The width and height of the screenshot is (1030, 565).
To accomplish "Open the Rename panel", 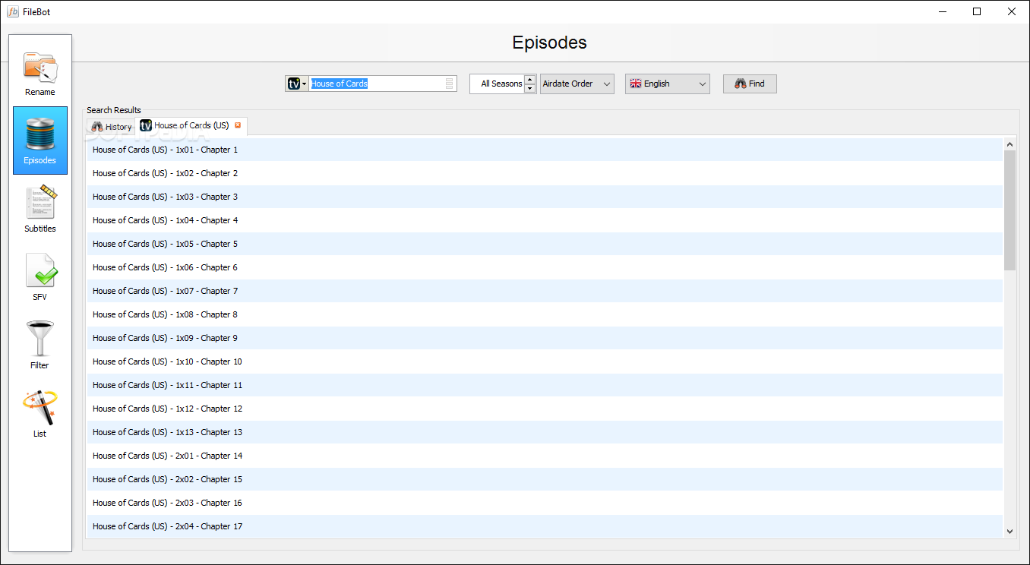I will 40,73.
